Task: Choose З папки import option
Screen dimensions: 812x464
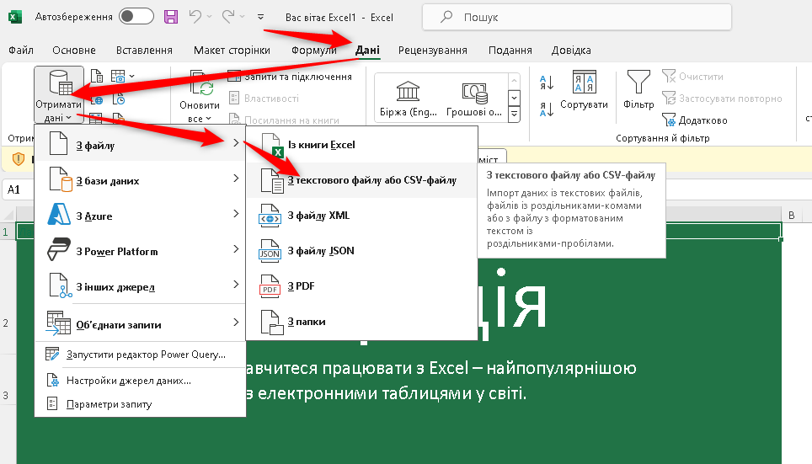Action: tap(361, 322)
